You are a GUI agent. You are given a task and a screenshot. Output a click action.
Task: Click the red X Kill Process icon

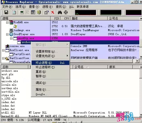coord(53,12)
